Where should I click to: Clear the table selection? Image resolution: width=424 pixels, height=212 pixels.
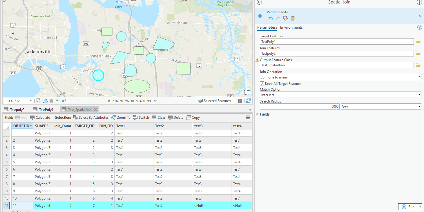(159, 117)
